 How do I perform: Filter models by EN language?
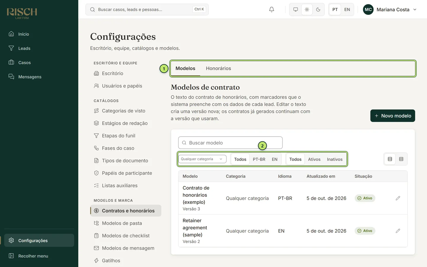coord(275,159)
